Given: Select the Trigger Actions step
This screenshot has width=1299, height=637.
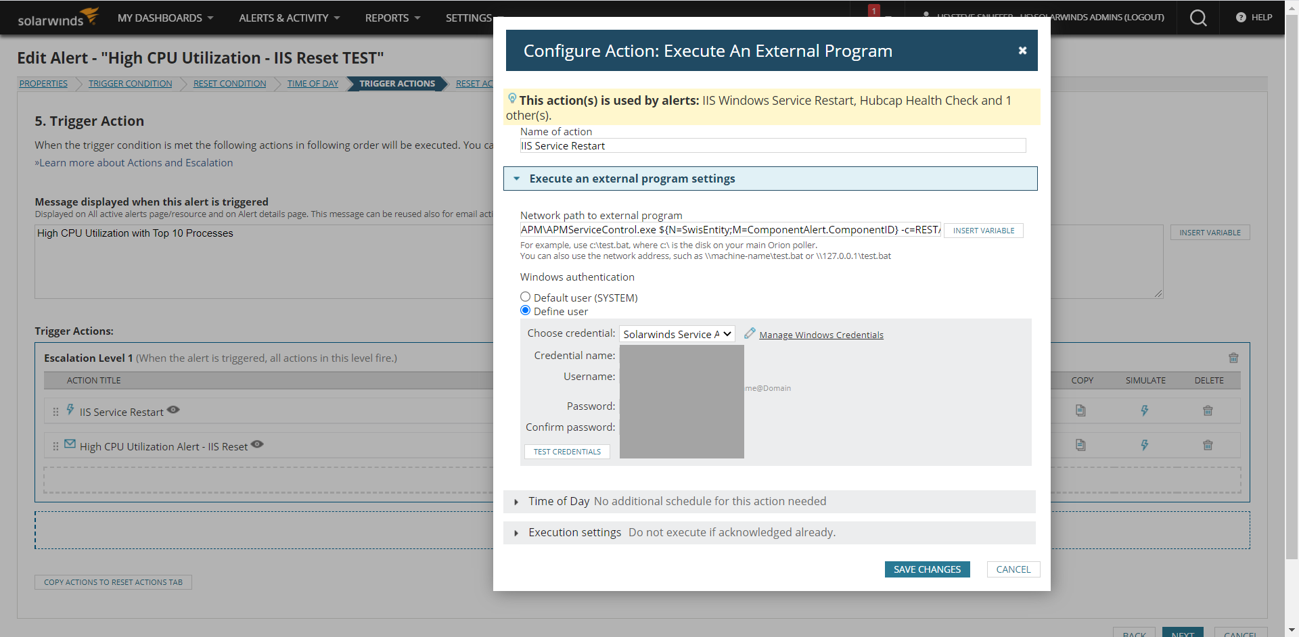Looking at the screenshot, I should point(397,84).
